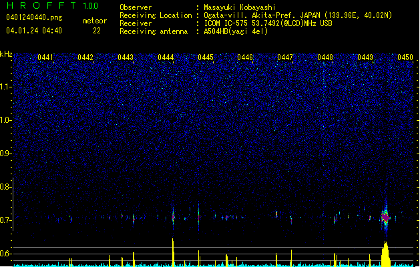Click the Receiver label
The width and height of the screenshot is (420, 267).
pyautogui.click(x=136, y=23)
